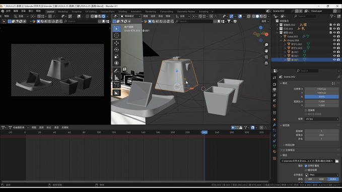Viewport: 342px width, 192px height.
Task: Open the 物体模式 mode dropdown
Action: [130, 16]
